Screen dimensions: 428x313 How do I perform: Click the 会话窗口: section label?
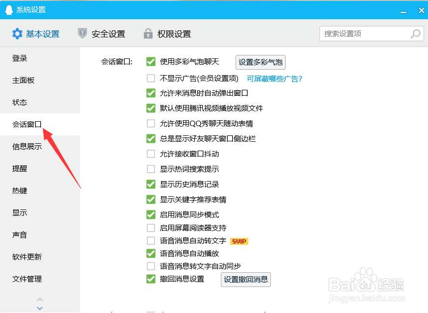[117, 62]
